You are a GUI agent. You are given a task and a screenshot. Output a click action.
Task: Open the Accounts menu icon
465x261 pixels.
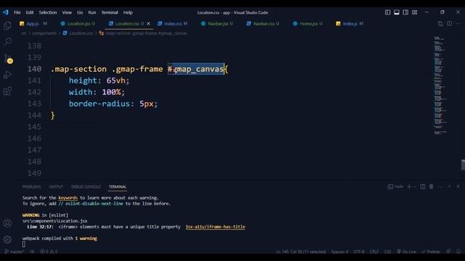[x=7, y=223]
